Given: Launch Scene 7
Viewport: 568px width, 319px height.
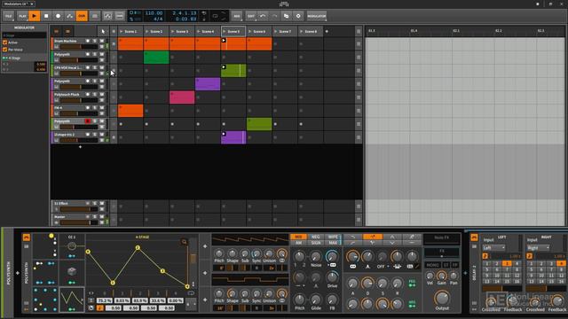Looking at the screenshot, I should coord(275,32).
